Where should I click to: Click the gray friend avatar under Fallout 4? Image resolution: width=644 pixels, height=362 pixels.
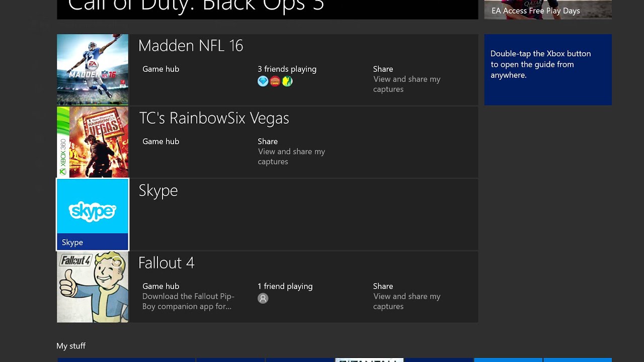click(263, 299)
